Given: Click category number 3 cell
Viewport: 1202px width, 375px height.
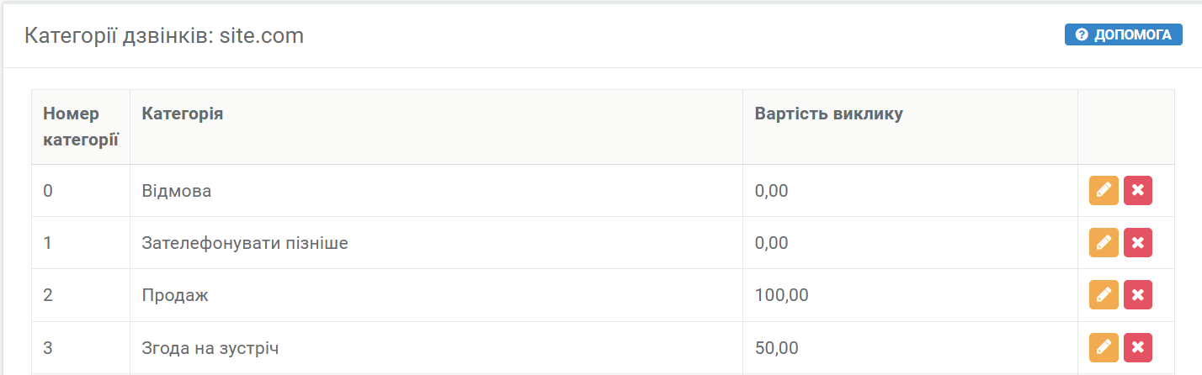Looking at the screenshot, I should tap(81, 347).
